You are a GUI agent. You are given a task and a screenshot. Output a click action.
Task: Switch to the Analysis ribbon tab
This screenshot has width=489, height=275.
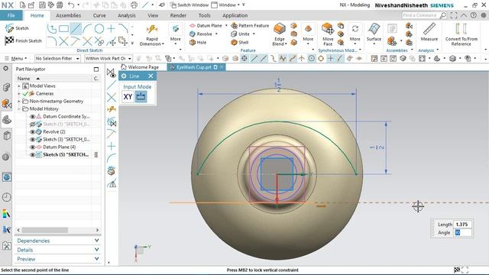(126, 15)
